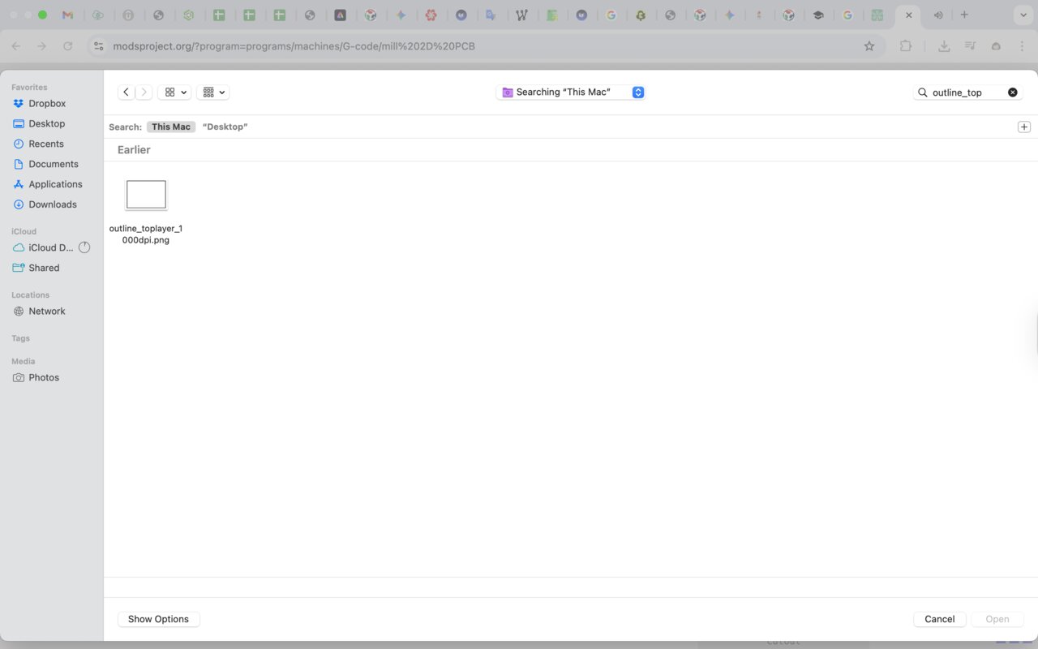Go forward in the file dialog
The height and width of the screenshot is (649, 1038).
(144, 92)
